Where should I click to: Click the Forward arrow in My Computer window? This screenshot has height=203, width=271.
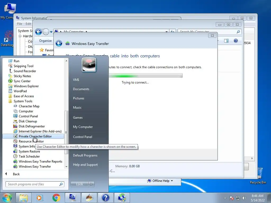pyautogui.click(x=46, y=32)
